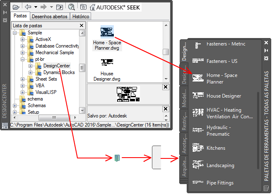Click the tool palette bottom properties icon

(266, 188)
